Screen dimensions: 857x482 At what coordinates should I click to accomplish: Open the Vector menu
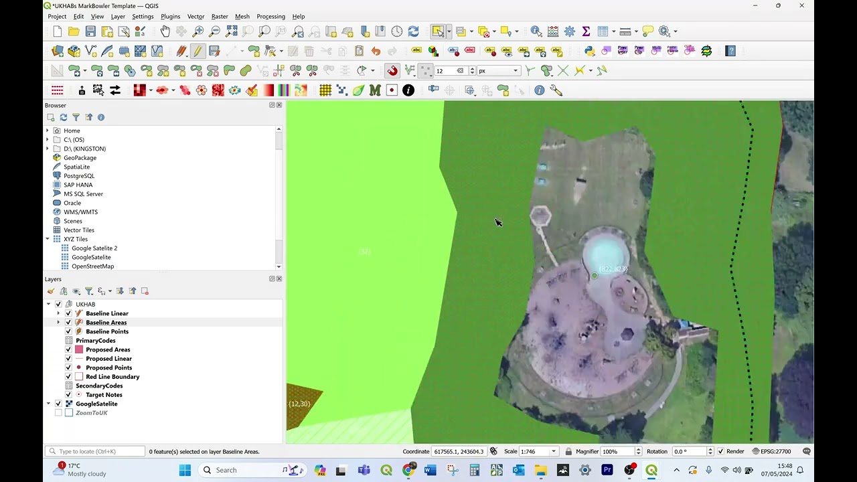pyautogui.click(x=196, y=16)
